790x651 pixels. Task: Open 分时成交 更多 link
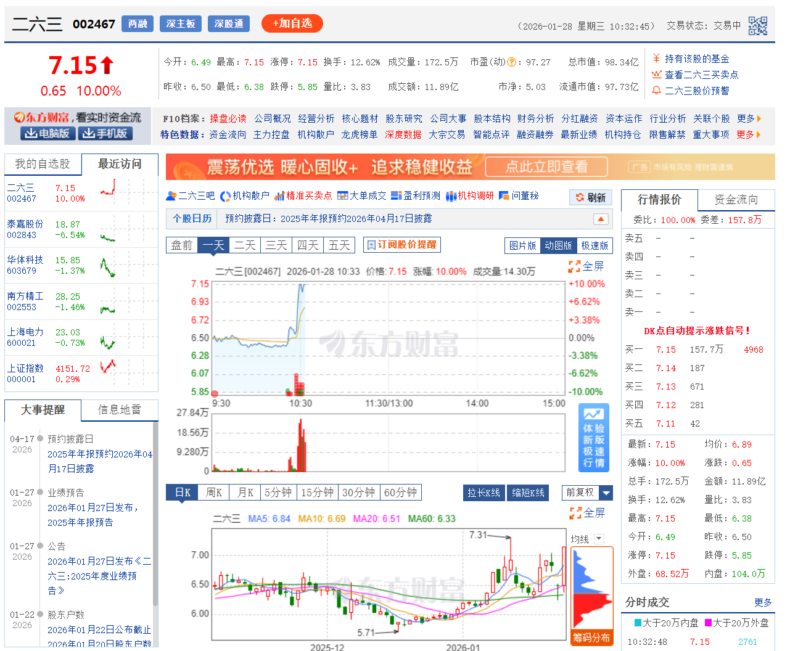tap(763, 602)
